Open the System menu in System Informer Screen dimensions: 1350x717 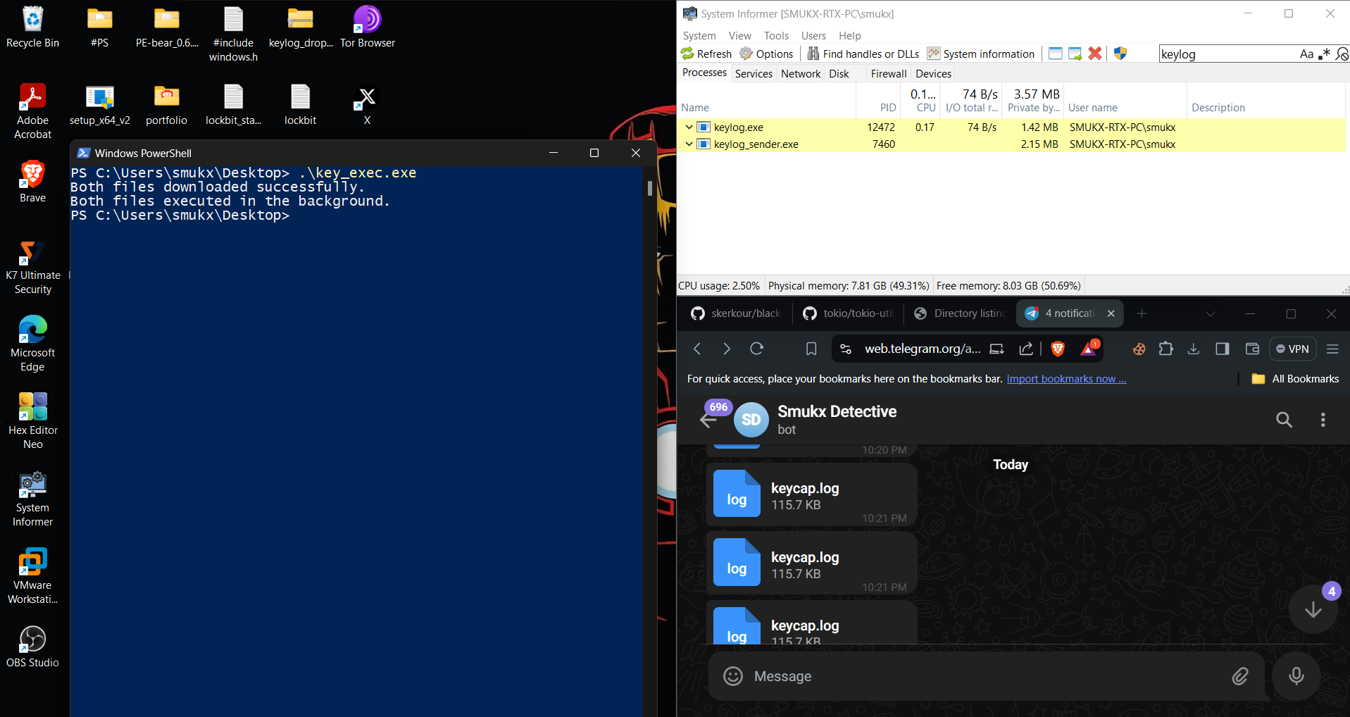[699, 35]
